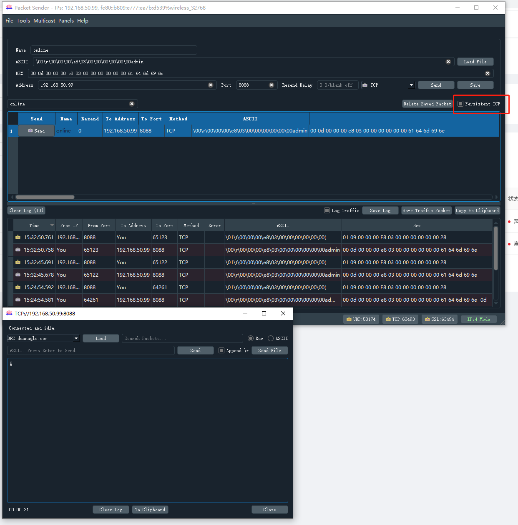Toggle the Log Traffic checkbox
Image resolution: width=518 pixels, height=525 pixels.
327,210
